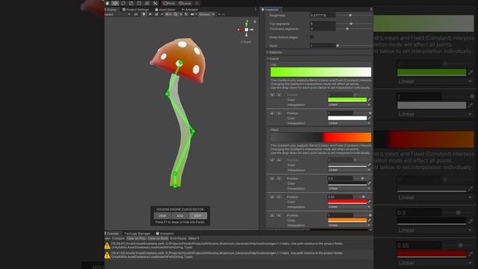Viewport: 478px width, 269px height.
Task: Click VIEW in Houdini Engine Curve Editor
Action: [x=162, y=216]
